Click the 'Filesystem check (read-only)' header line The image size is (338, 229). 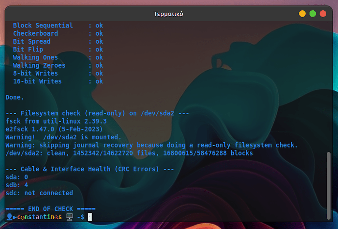97,113
